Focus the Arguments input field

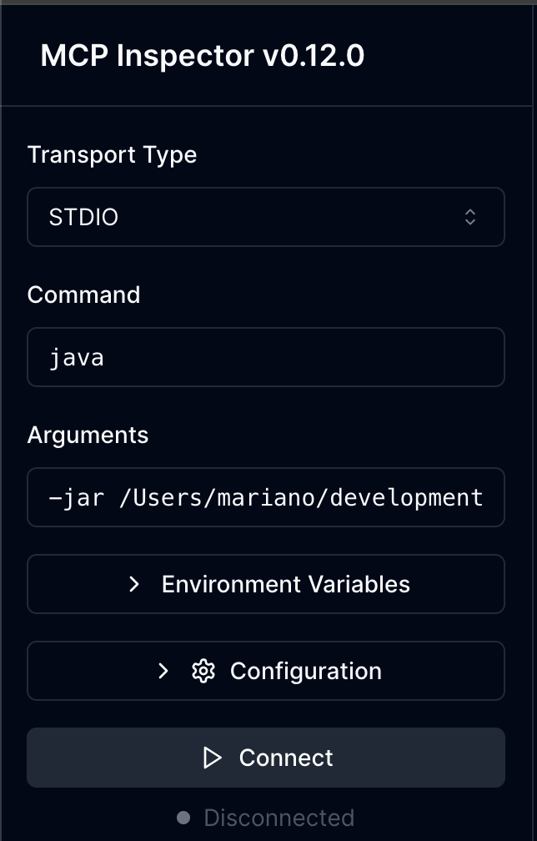(x=265, y=498)
